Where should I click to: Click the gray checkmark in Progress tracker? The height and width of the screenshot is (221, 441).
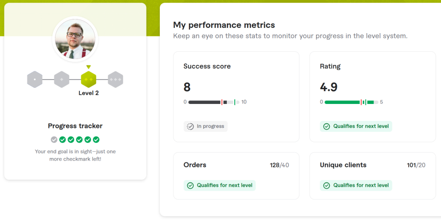tap(54, 140)
